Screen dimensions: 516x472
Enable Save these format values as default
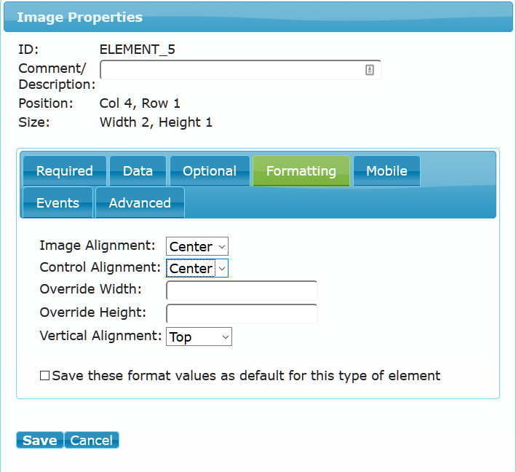(44, 376)
